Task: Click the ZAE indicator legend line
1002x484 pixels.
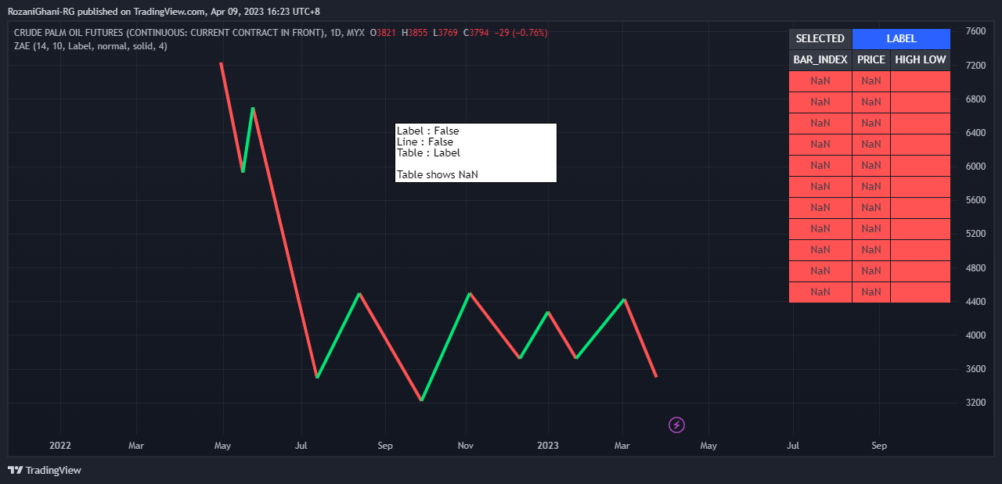Action: click(90, 46)
